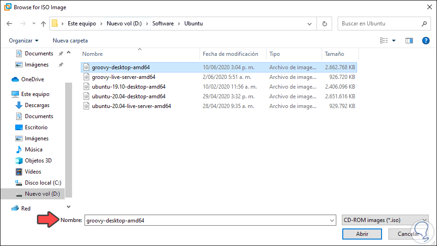
Task: Go back with the left arrow button
Action: tap(9, 24)
